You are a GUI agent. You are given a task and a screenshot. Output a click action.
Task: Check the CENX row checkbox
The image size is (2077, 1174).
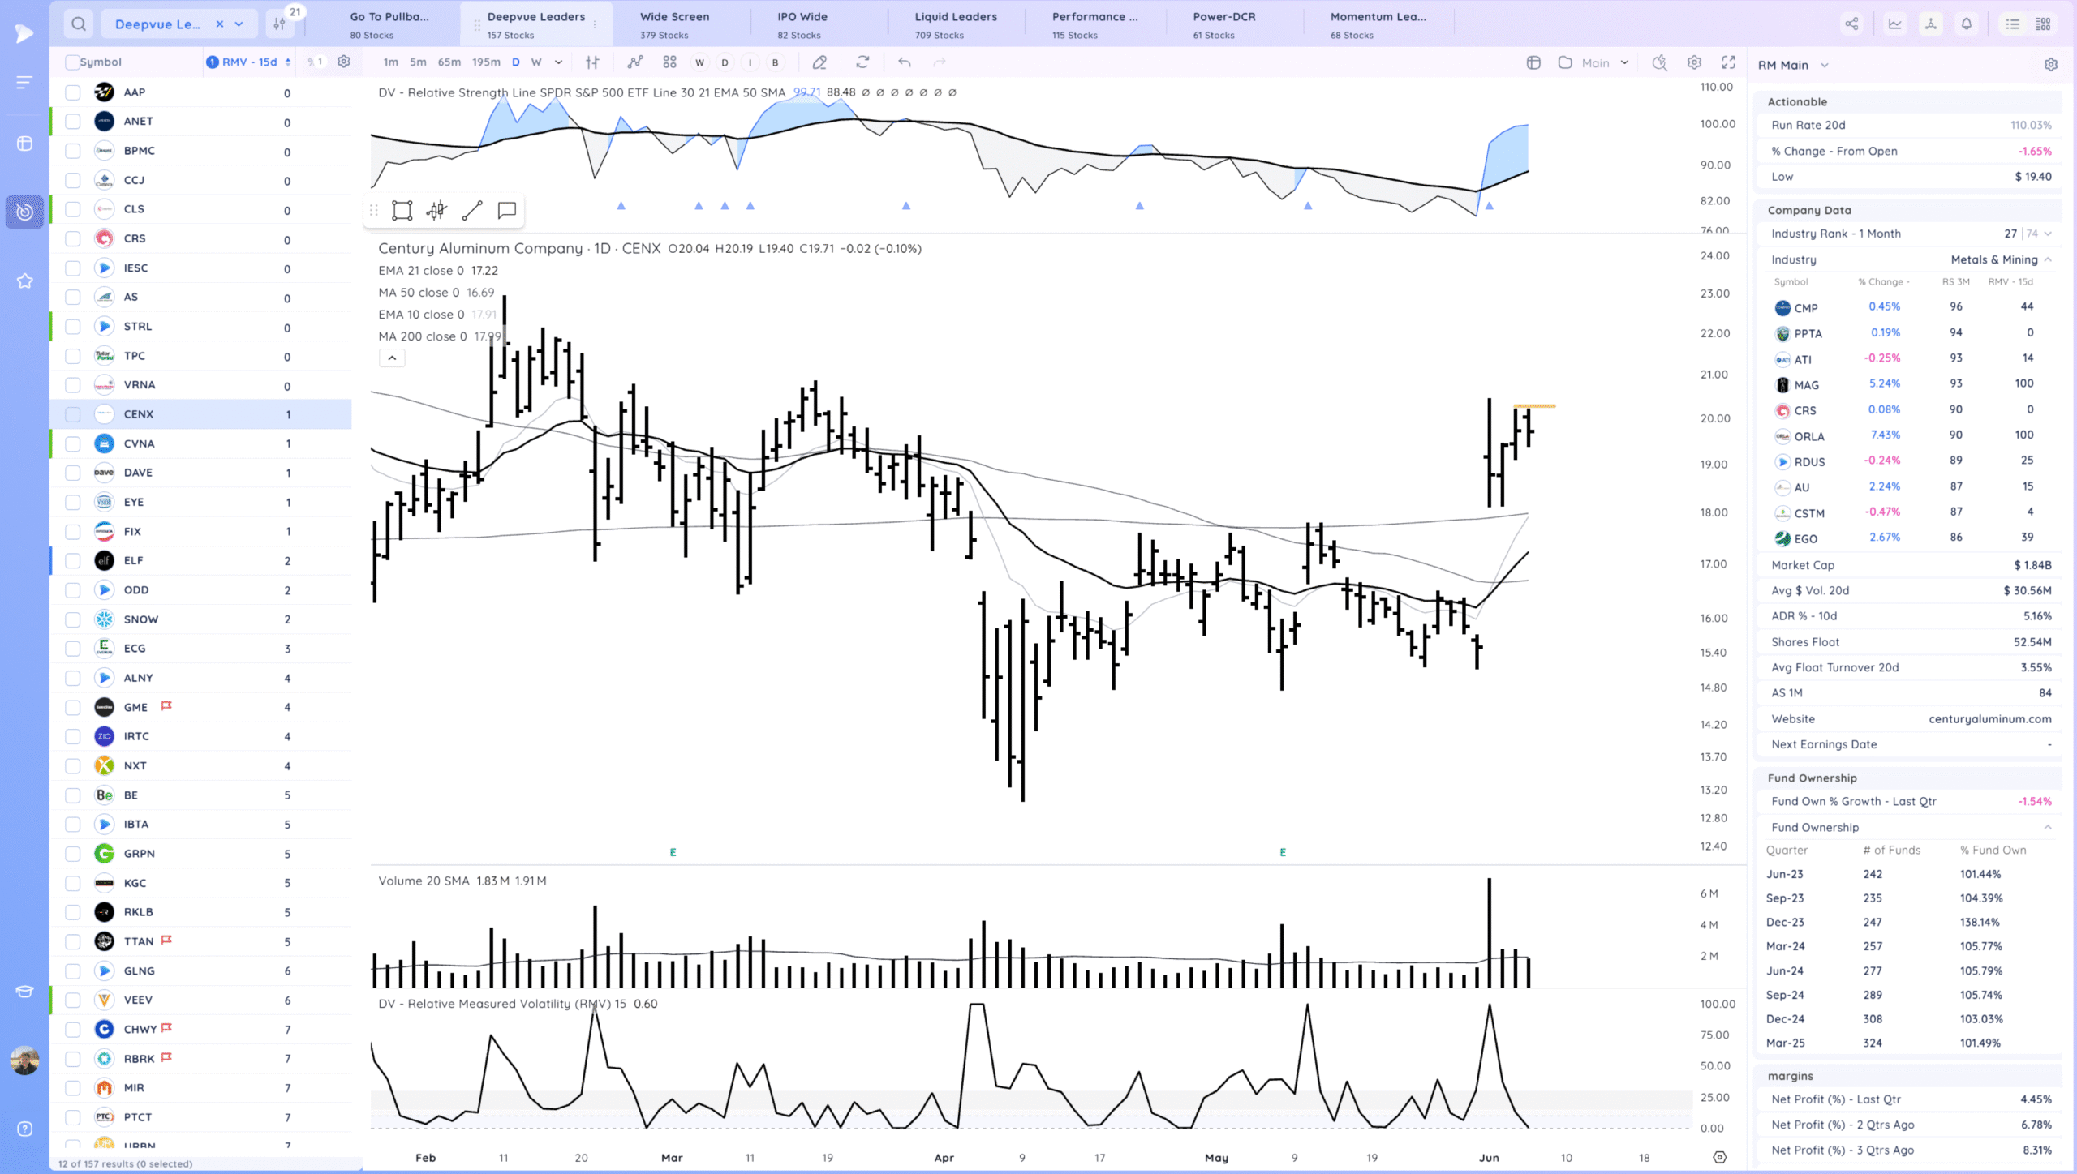click(73, 414)
